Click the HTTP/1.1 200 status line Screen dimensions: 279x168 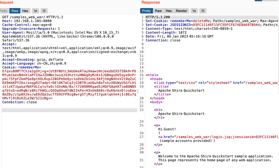coord(157,17)
